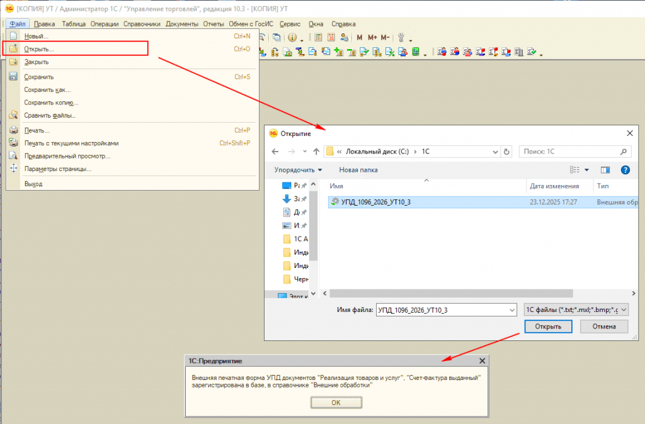Open the 1С файлы file type dropdown

coord(575,310)
